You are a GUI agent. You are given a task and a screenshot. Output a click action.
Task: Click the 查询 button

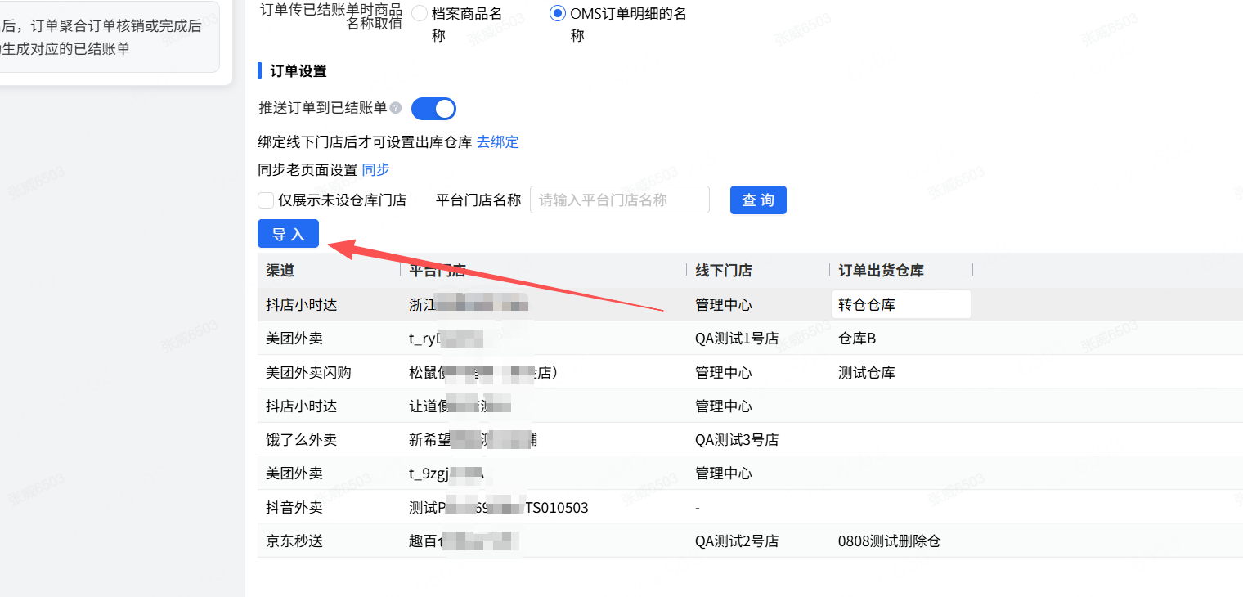(x=758, y=200)
